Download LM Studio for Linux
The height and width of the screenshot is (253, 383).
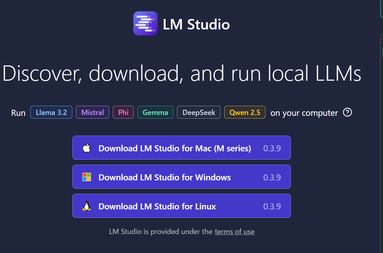tap(181, 206)
